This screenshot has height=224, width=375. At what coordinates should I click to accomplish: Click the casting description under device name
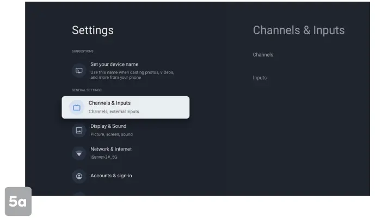(x=132, y=74)
